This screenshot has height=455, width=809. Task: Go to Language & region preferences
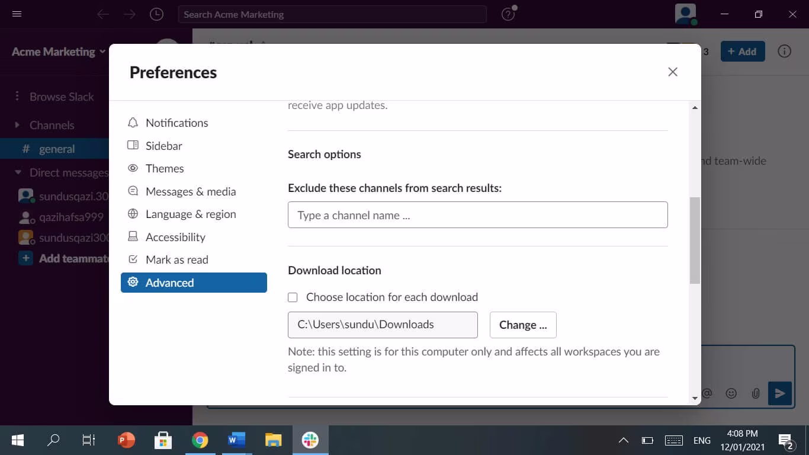[x=194, y=214]
